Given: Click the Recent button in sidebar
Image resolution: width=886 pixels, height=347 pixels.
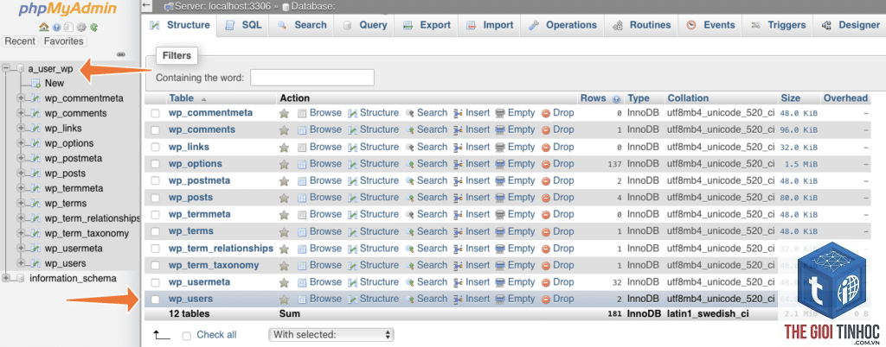Looking at the screenshot, I should [x=21, y=41].
